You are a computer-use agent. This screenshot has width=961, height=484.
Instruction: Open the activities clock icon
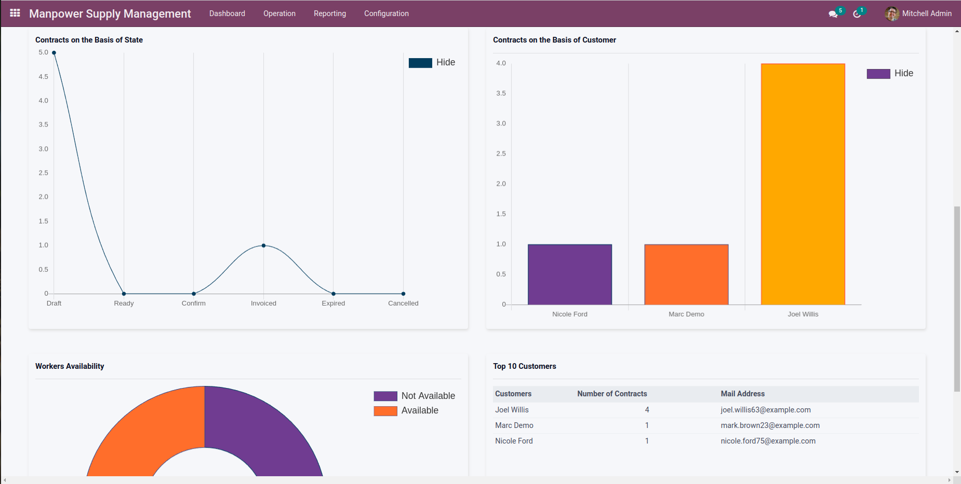coord(857,14)
